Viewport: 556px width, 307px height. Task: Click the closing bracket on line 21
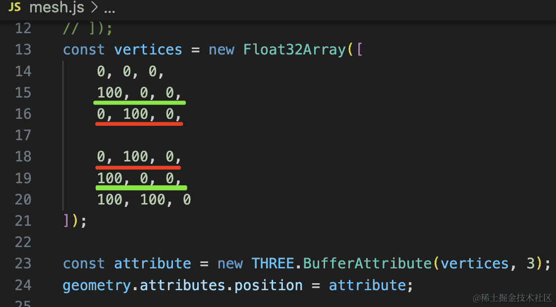pyautogui.click(x=66, y=221)
